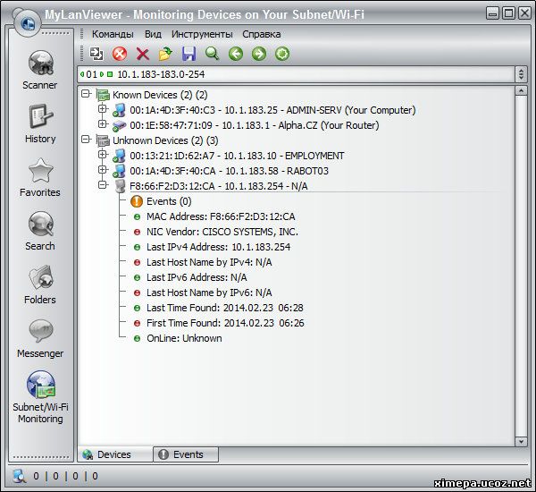Click the MyLanViewer application orb button

(28, 23)
